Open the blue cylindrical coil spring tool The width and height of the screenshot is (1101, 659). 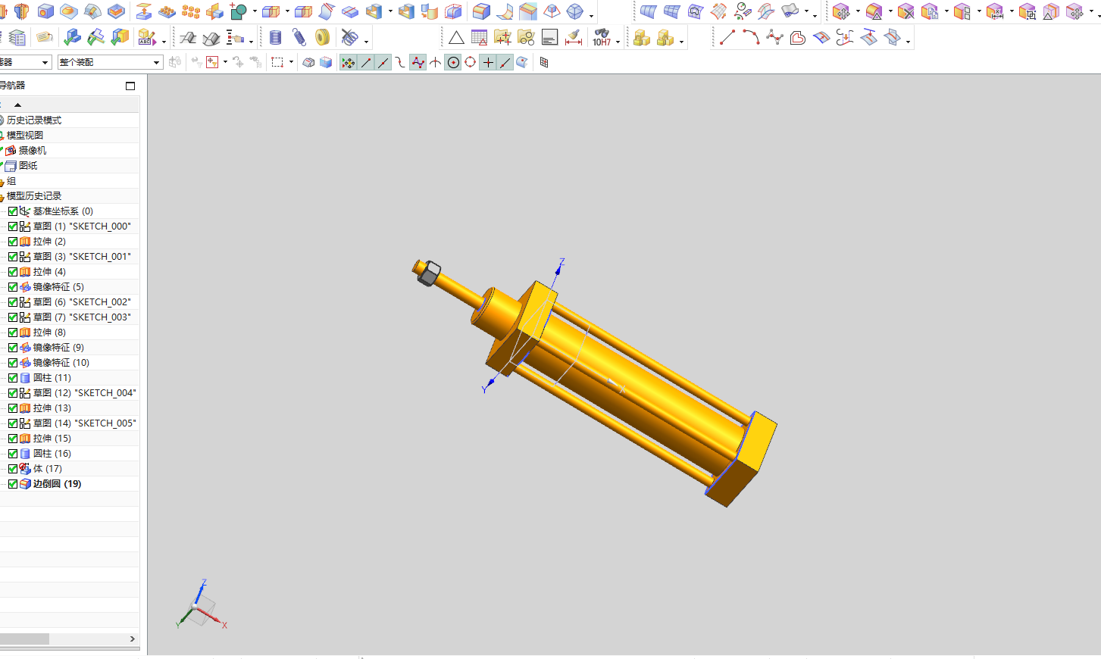[276, 37]
